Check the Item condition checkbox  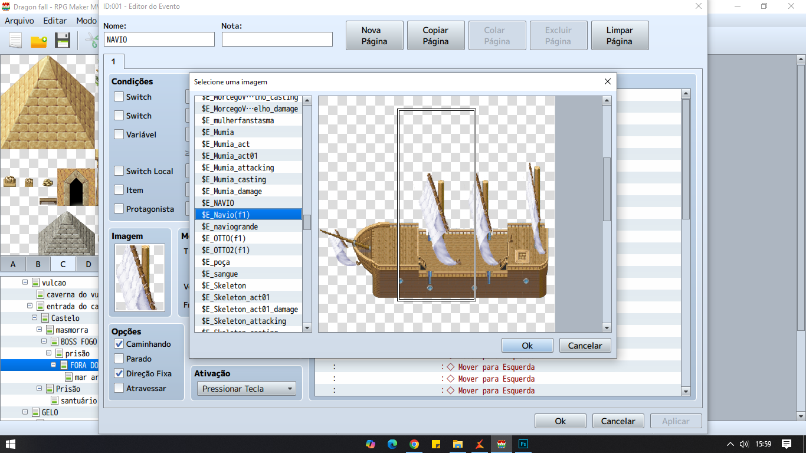[x=119, y=190]
